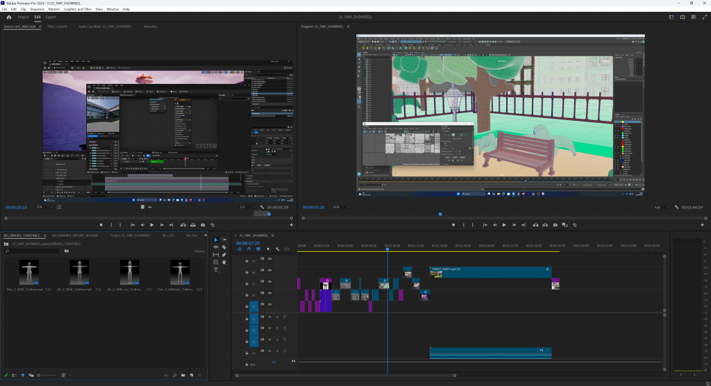This screenshot has height=386, width=711.
Task: Select Dex_Z_With_Clothes.mp4 thumbnail in bin
Action: coord(30,271)
